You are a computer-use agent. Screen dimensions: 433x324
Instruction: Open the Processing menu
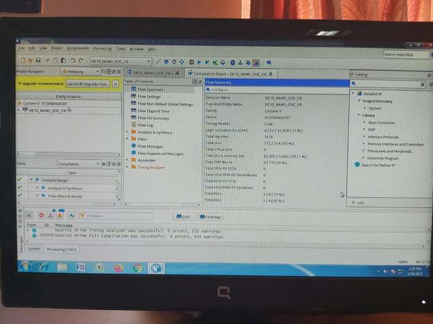click(x=103, y=49)
